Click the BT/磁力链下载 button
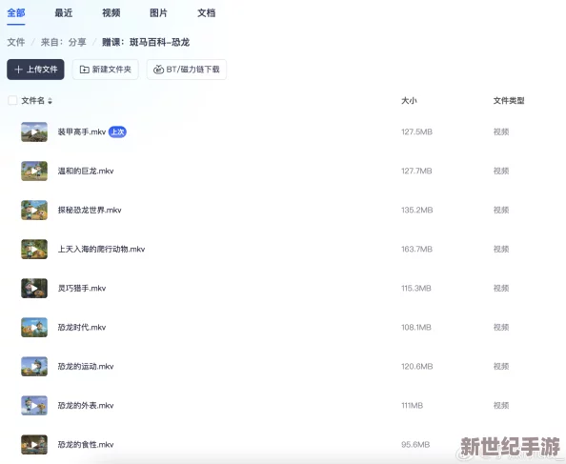566x464 pixels. [187, 70]
